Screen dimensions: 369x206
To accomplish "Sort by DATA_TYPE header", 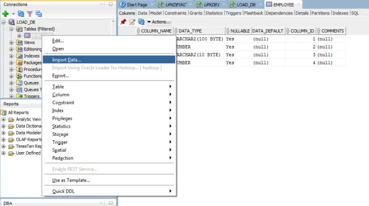I will coord(199,31).
